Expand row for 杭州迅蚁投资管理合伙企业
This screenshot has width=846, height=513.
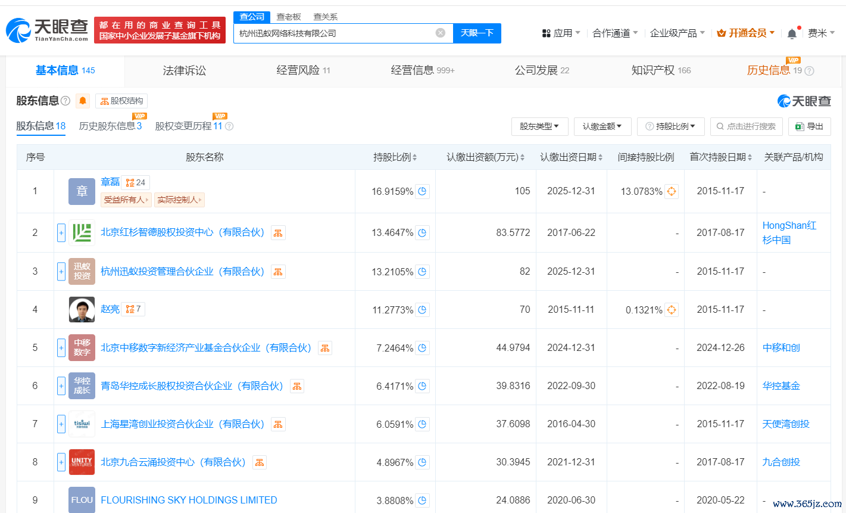61,272
